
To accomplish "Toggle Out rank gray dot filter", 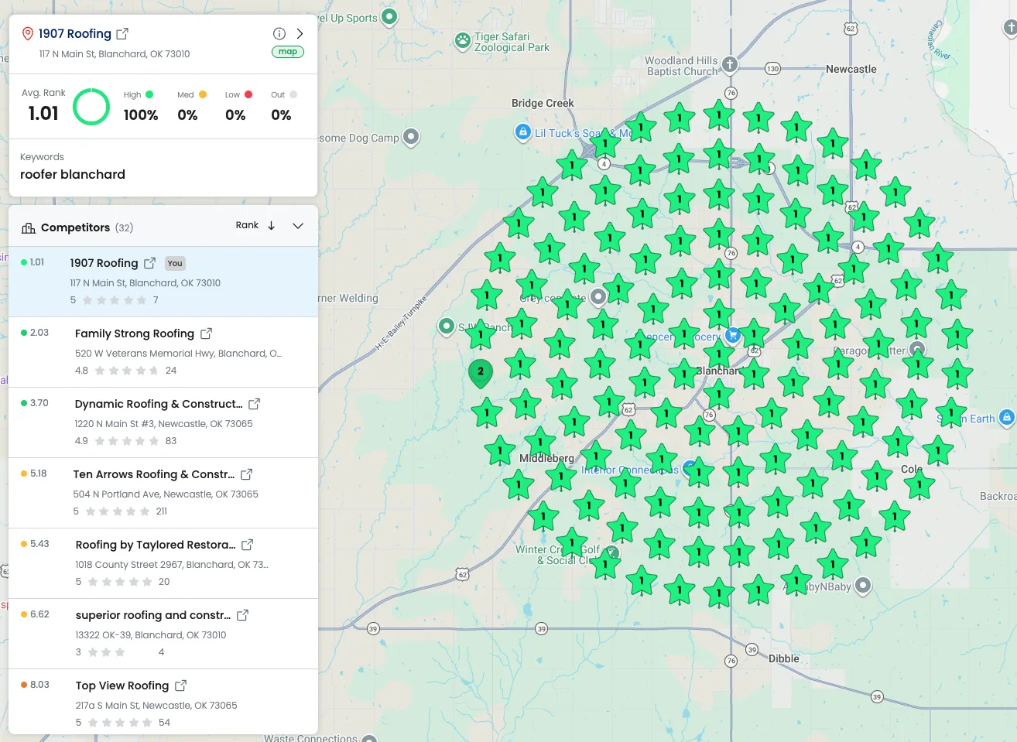I will click(x=293, y=94).
